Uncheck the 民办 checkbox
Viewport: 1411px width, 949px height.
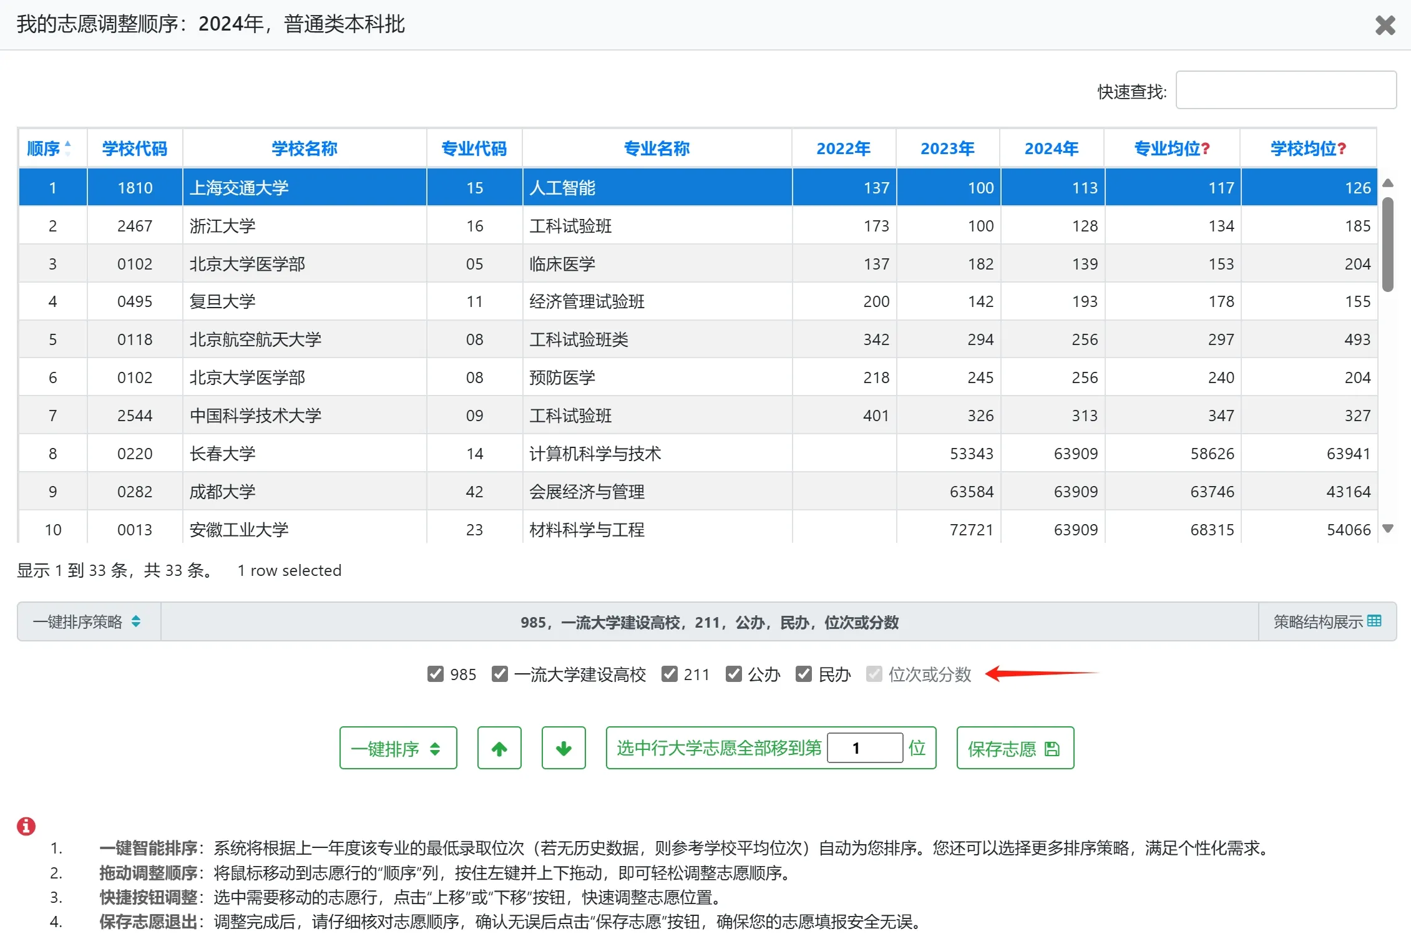point(803,674)
